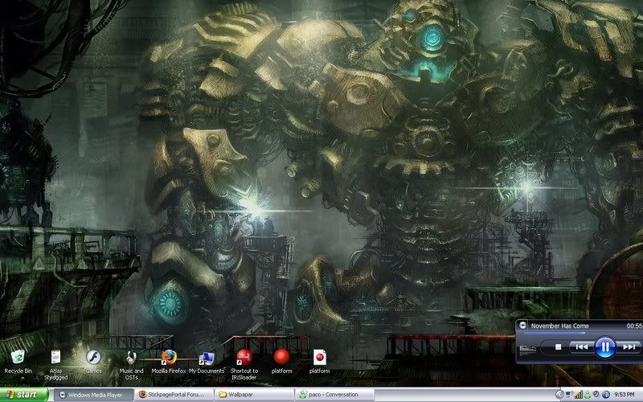
Task: Select the Games Flash shortcut icon
Action: tap(93, 356)
